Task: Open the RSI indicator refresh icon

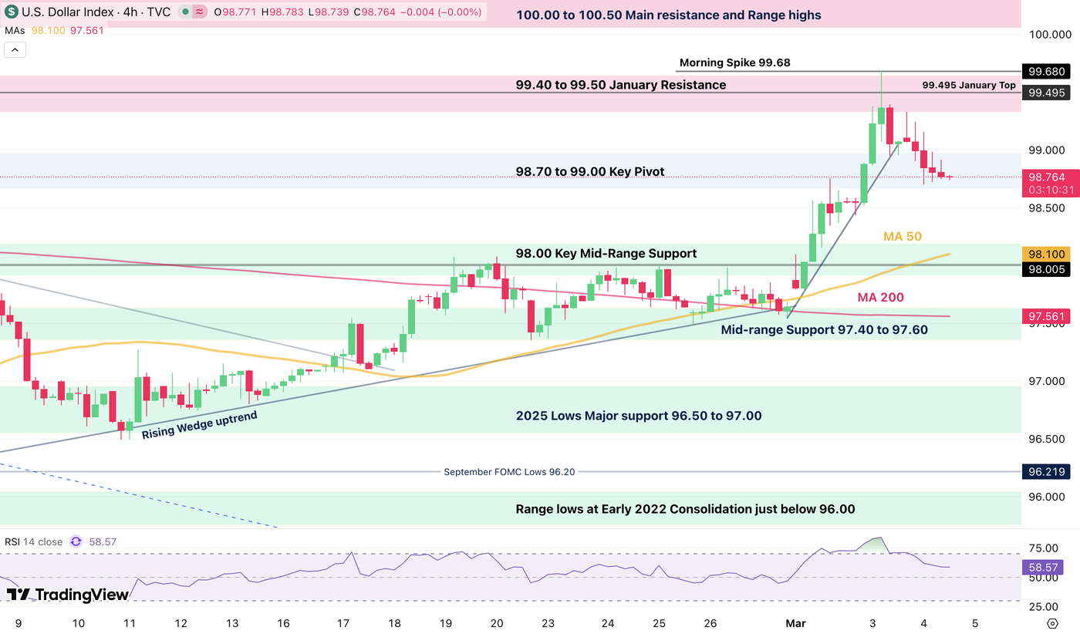Action: [76, 542]
